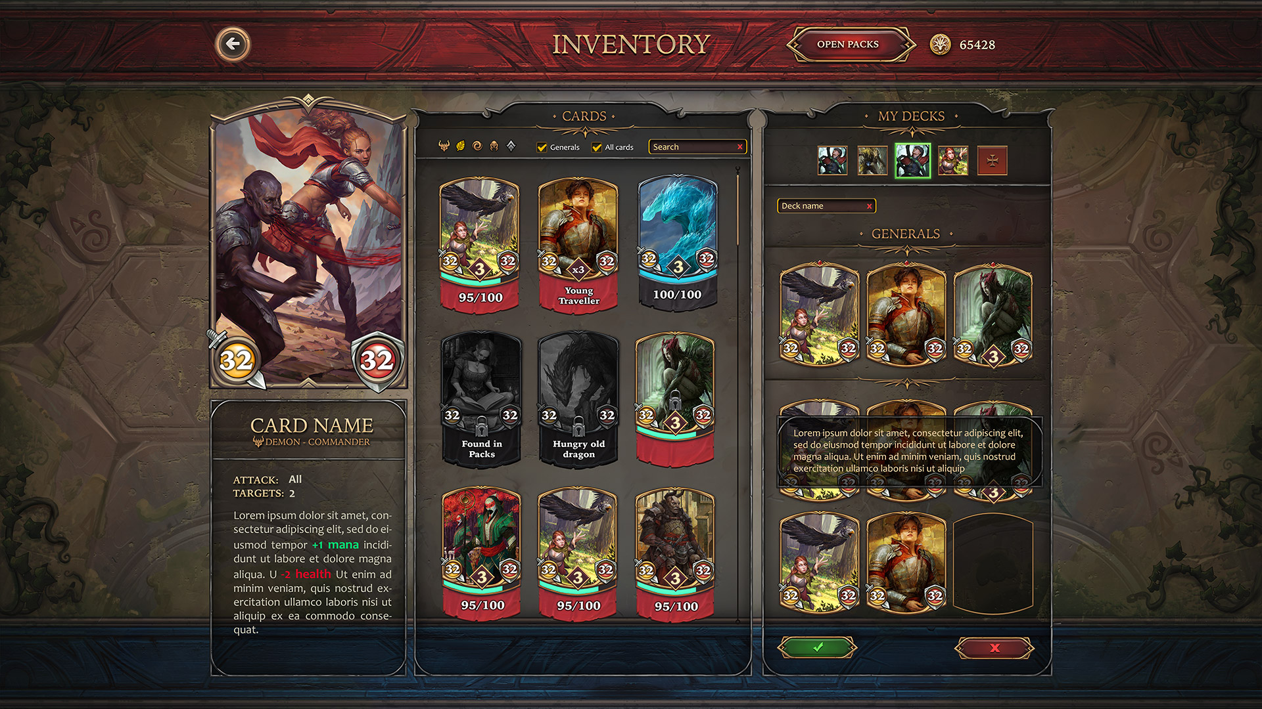Confirm deck with green checkmark button

point(818,647)
